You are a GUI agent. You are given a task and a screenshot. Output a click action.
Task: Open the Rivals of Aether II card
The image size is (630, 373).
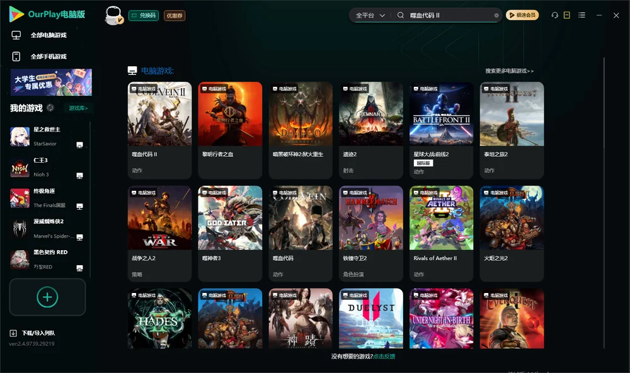tap(441, 234)
